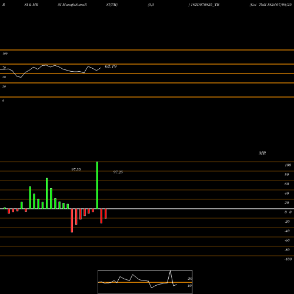Open the mini line chart thumbnail at bottom
This screenshot has height=294, width=294.
[x=145, y=282]
